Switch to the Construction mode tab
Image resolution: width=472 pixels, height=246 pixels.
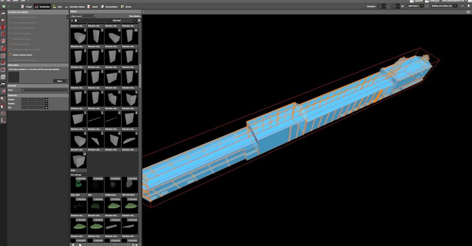click(x=42, y=7)
